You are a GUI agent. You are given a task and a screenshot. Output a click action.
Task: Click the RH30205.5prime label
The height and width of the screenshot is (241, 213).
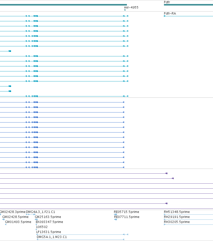pos(177,222)
